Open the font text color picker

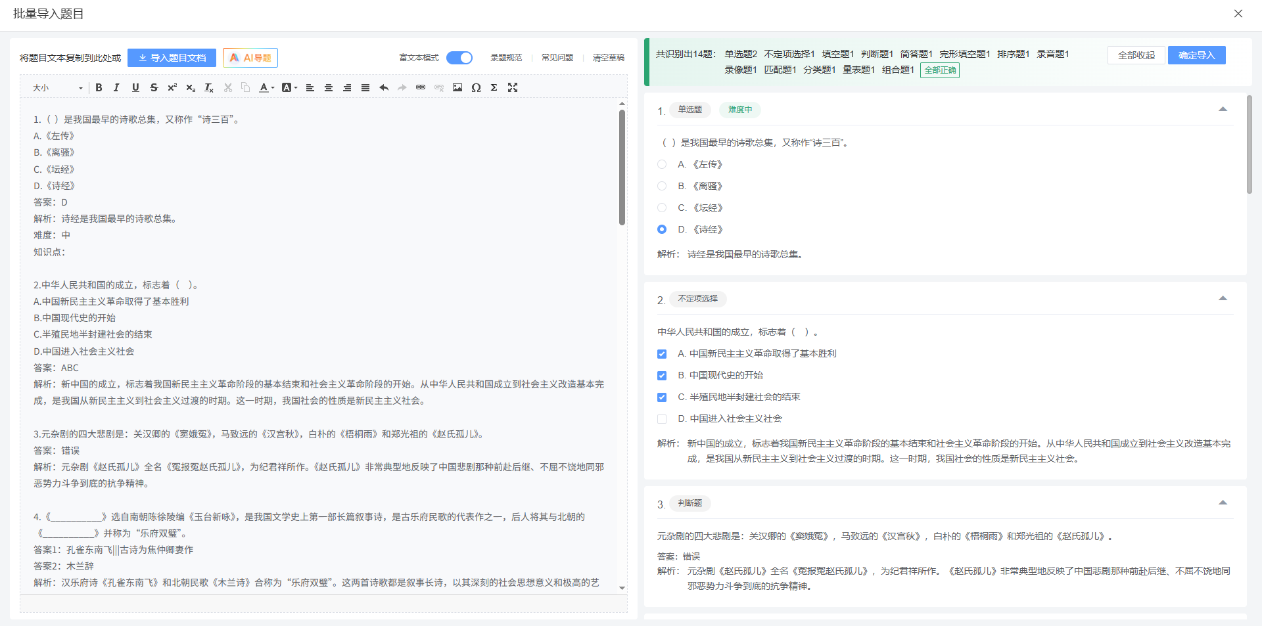tap(264, 87)
